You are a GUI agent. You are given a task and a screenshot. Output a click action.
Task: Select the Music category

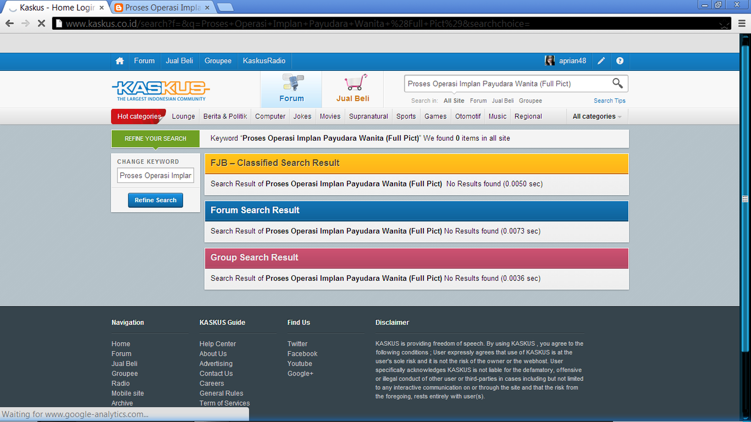click(498, 116)
